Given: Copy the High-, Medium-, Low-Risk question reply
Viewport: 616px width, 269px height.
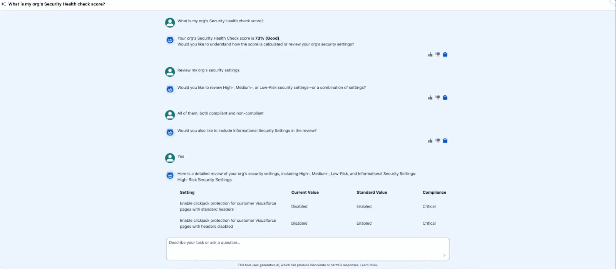Looking at the screenshot, I should click(445, 98).
